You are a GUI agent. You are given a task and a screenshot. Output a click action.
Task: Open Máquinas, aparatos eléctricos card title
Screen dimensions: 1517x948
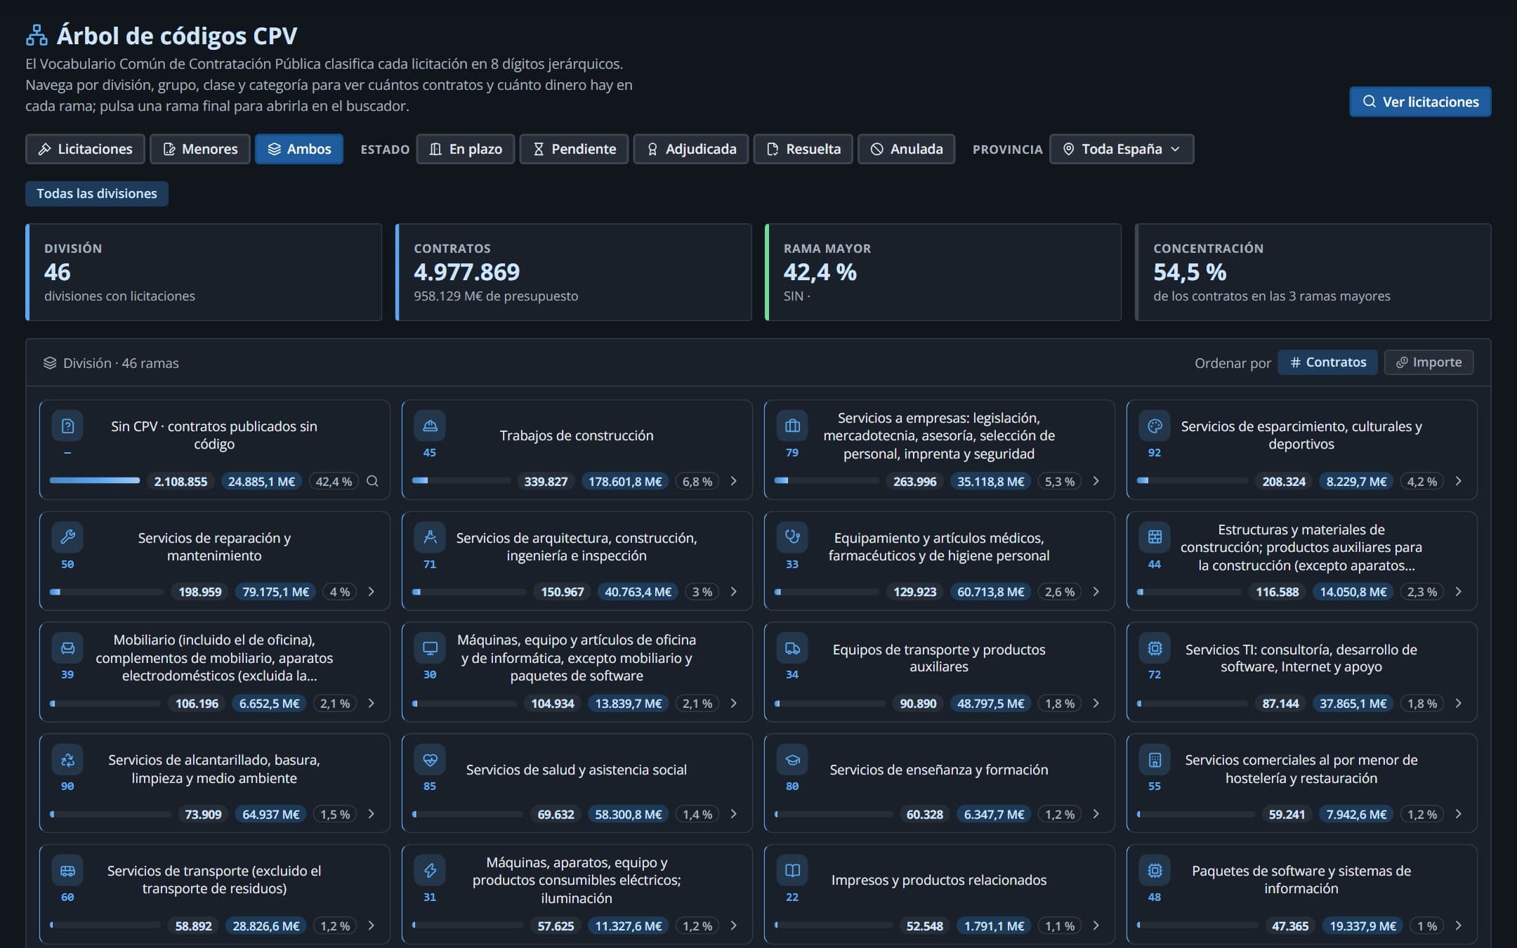click(x=577, y=880)
